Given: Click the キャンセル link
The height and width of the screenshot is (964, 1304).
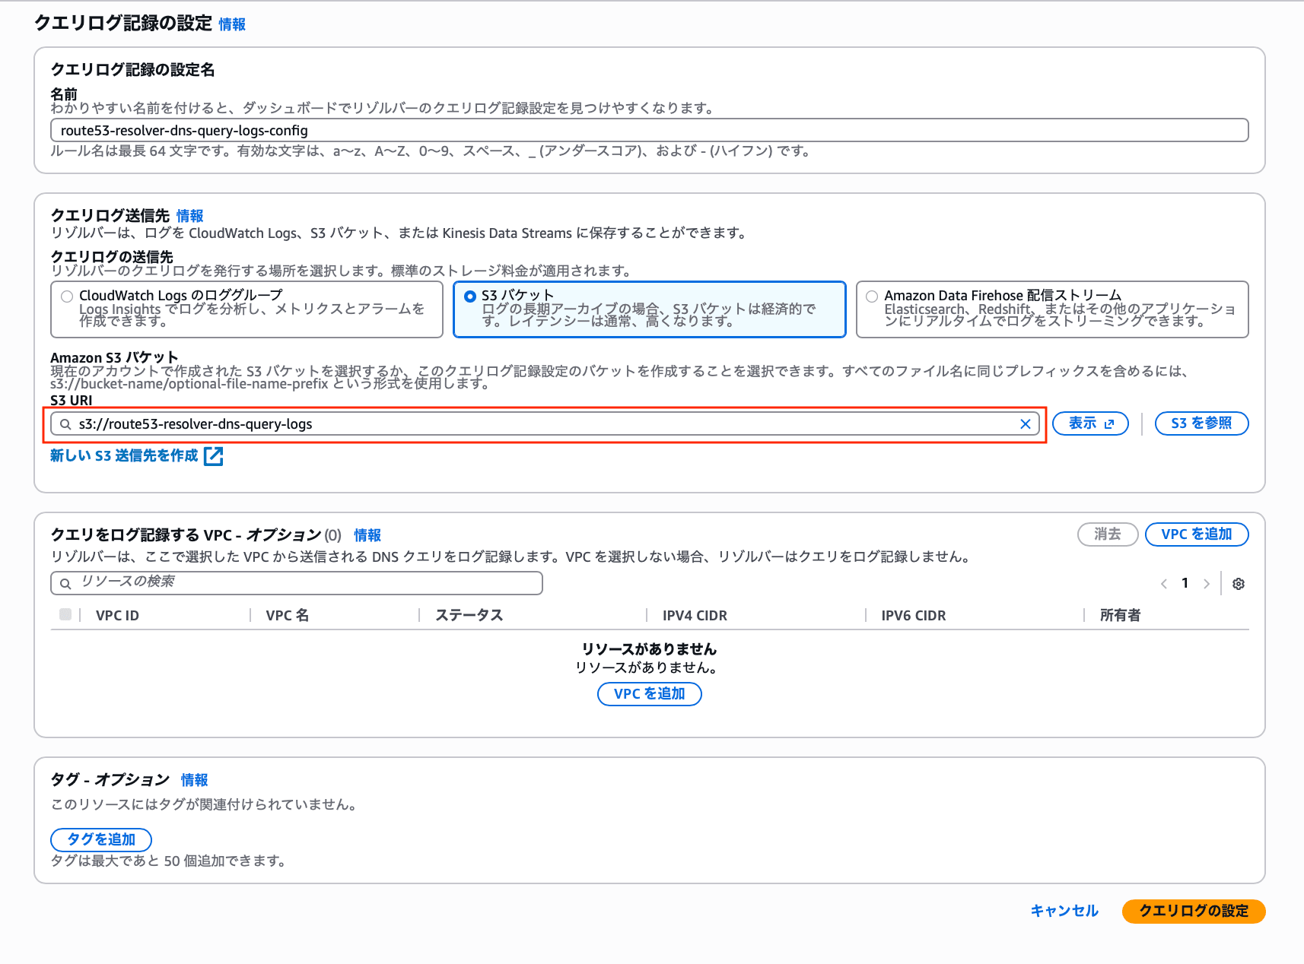Looking at the screenshot, I should coord(1064,911).
